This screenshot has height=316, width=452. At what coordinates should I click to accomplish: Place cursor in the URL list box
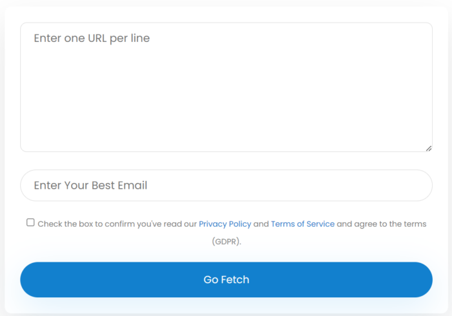(x=226, y=97)
